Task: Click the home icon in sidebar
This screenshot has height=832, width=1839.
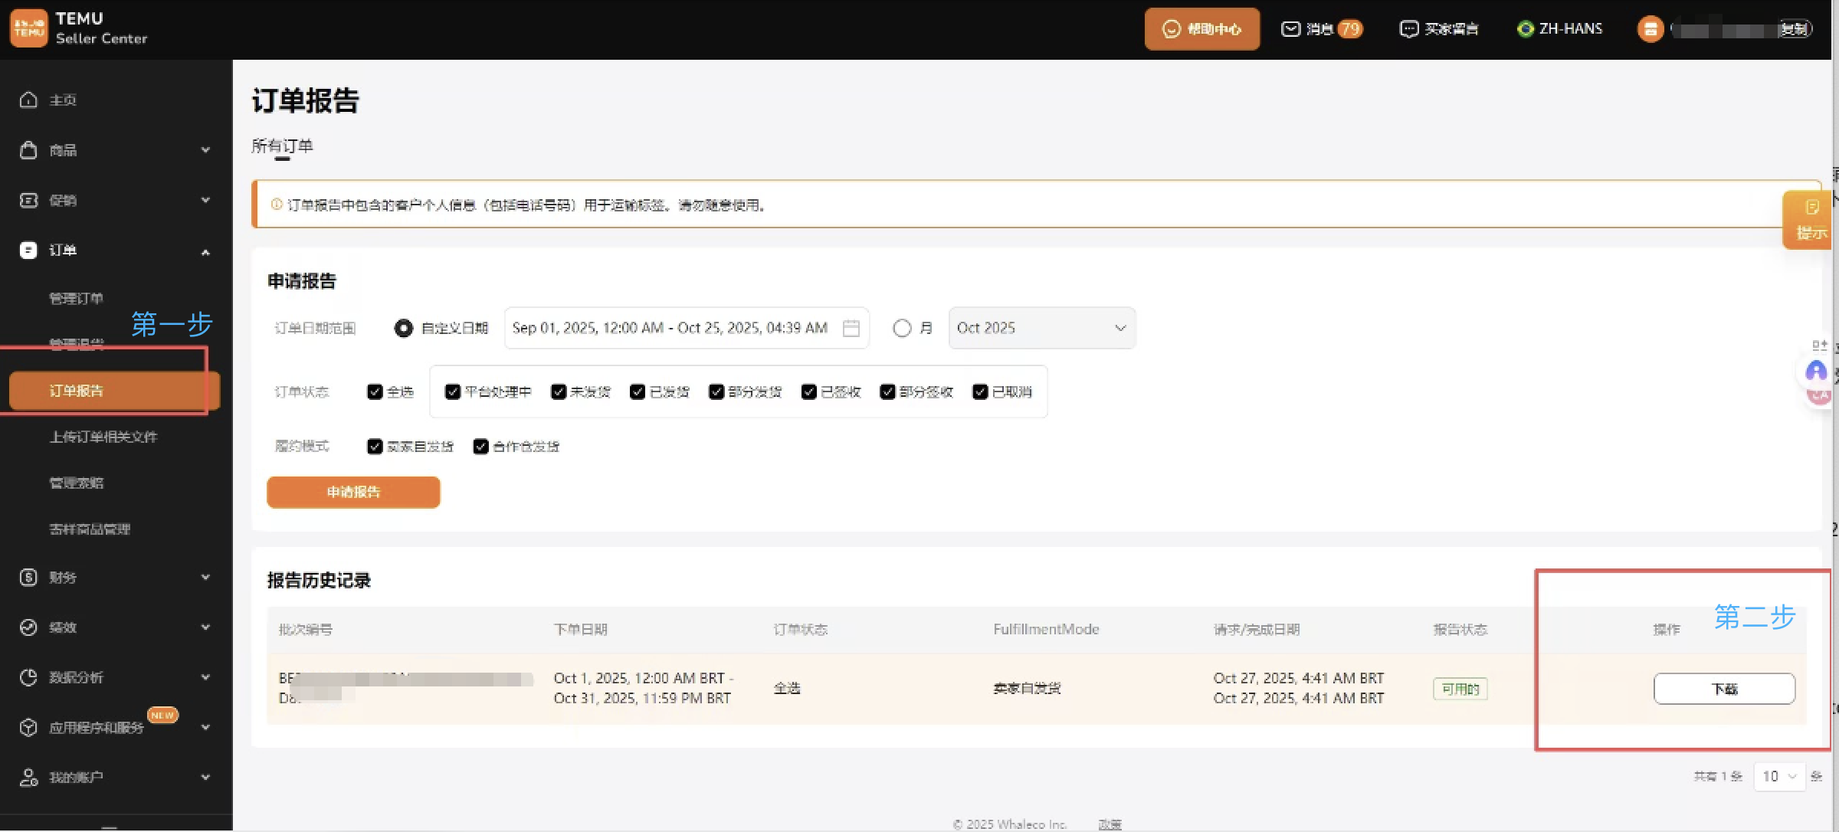Action: pos(28,100)
